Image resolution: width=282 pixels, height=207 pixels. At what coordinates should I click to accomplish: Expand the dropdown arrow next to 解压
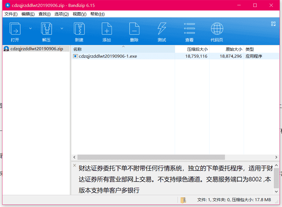pyautogui.click(x=62, y=28)
